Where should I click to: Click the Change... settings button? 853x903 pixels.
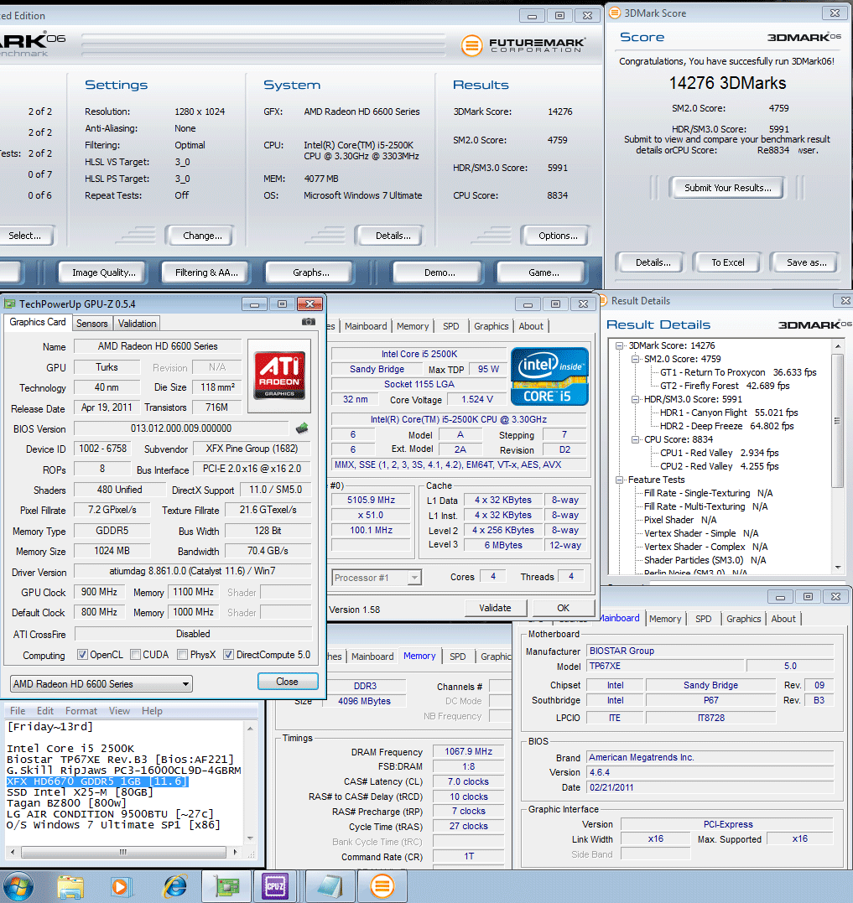[x=202, y=236]
